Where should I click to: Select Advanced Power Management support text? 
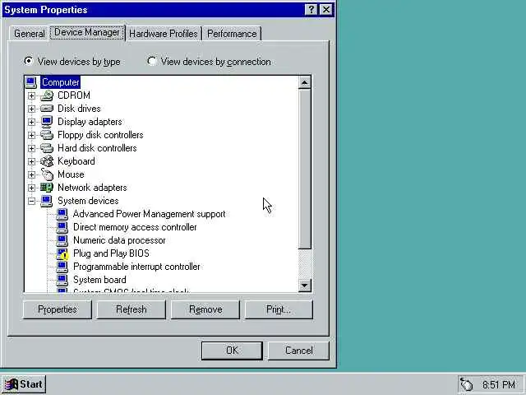click(x=150, y=214)
